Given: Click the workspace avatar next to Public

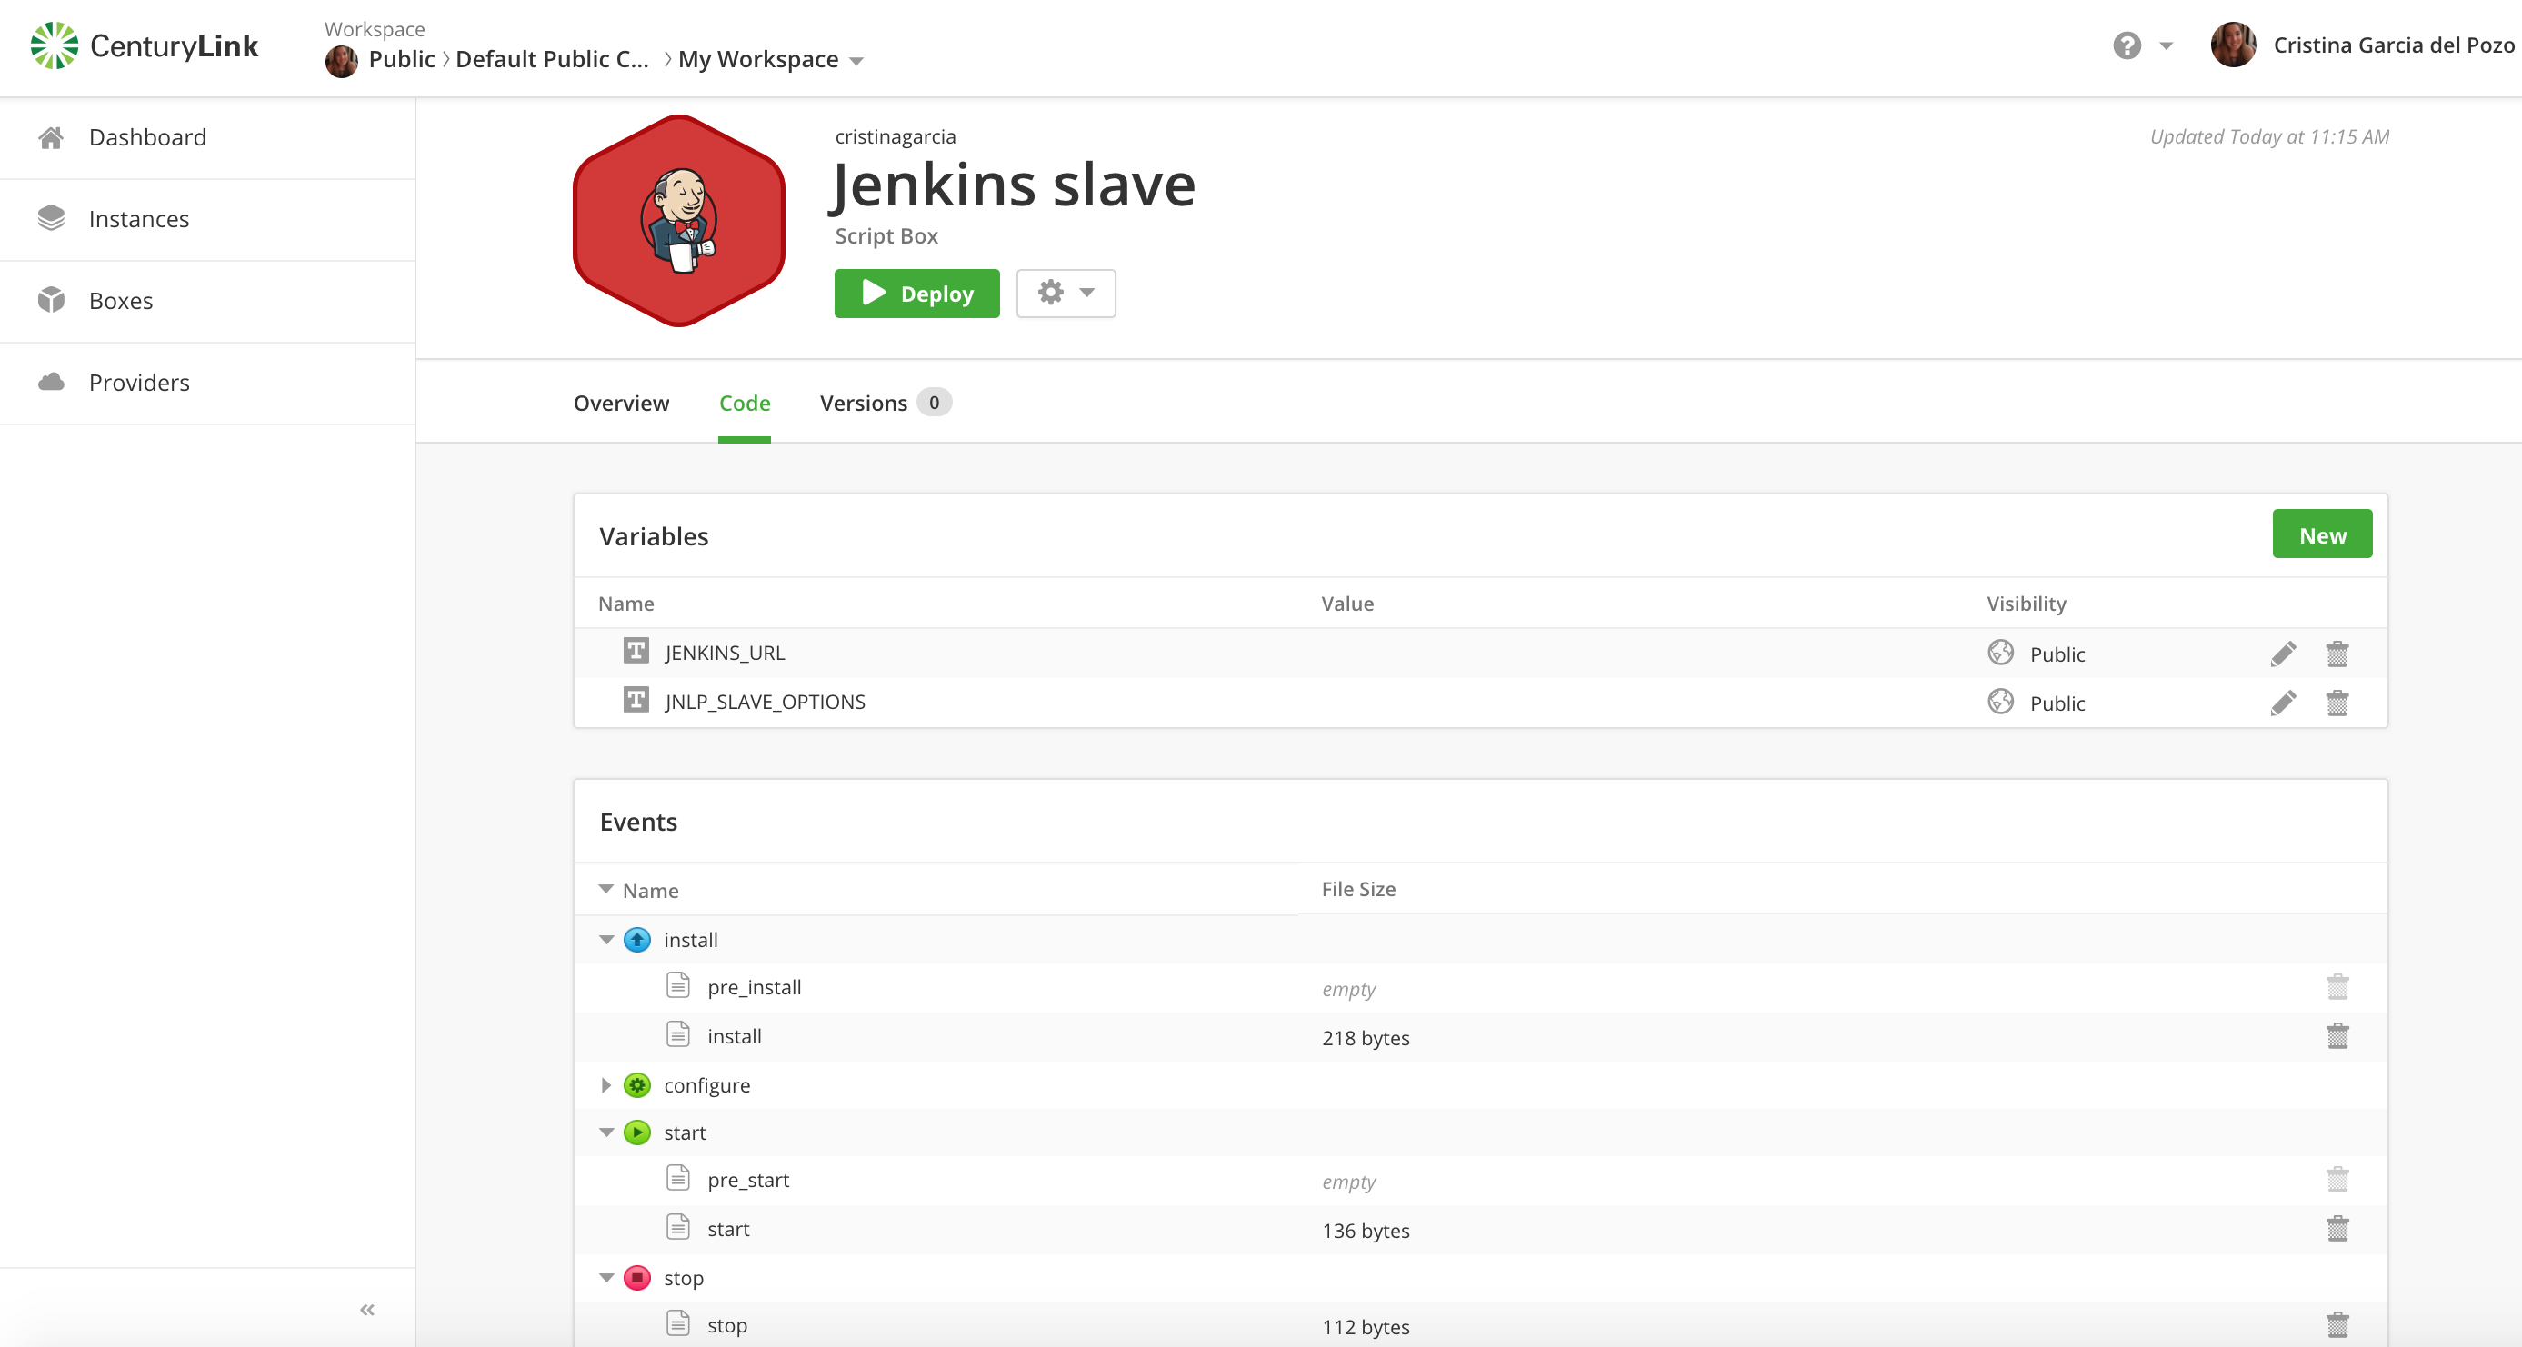Looking at the screenshot, I should 342,61.
